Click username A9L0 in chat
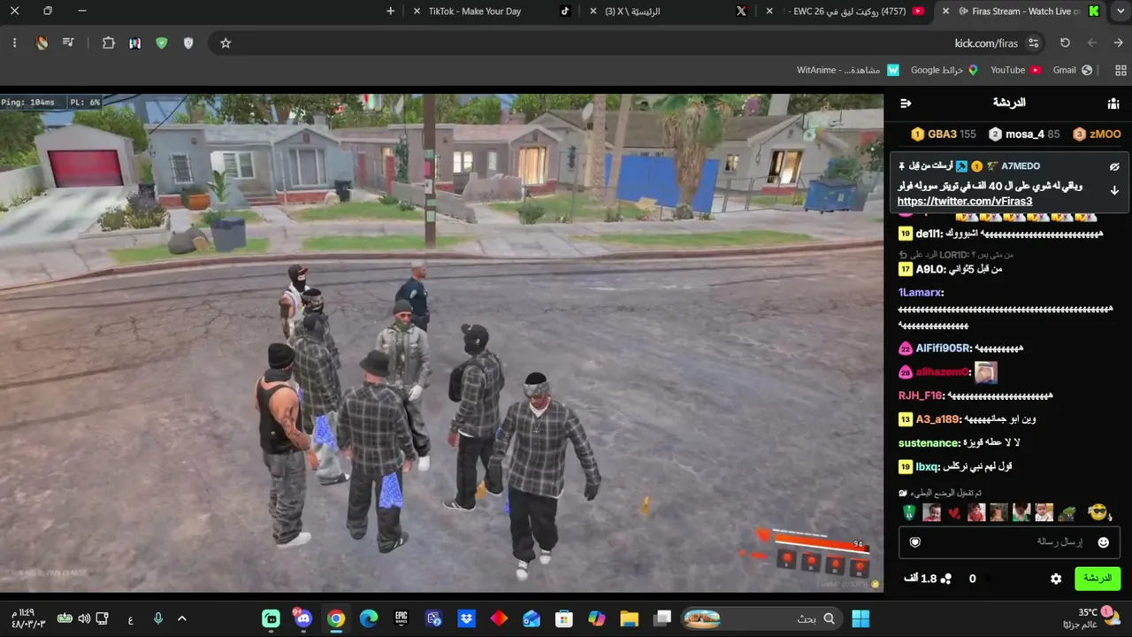Screen dimensions: 1132x637 (x=930, y=269)
